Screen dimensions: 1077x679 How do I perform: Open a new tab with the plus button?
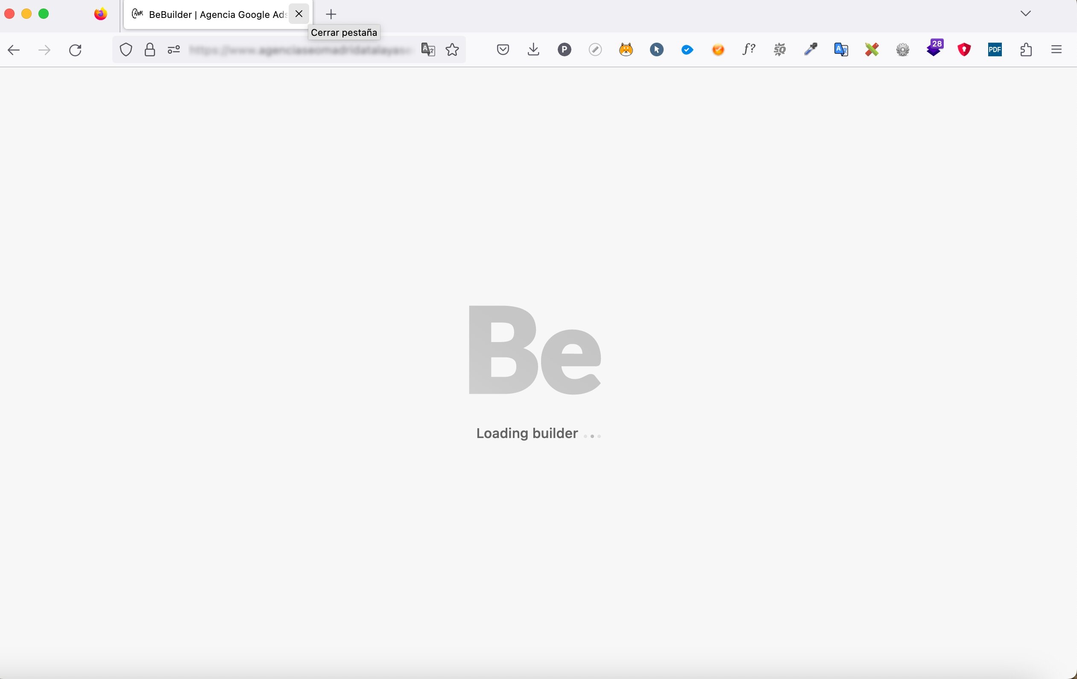click(x=331, y=15)
